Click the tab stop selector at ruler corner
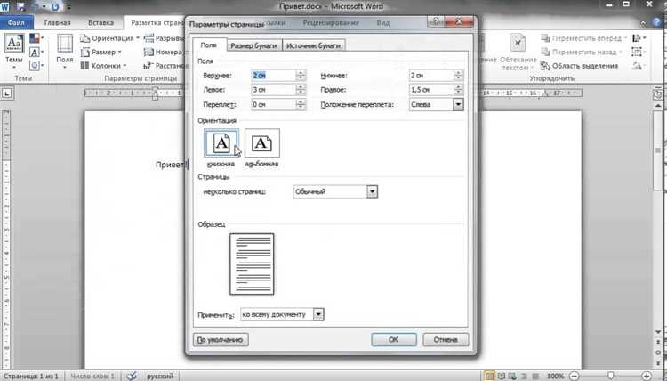The width and height of the screenshot is (667, 381). pos(7,93)
